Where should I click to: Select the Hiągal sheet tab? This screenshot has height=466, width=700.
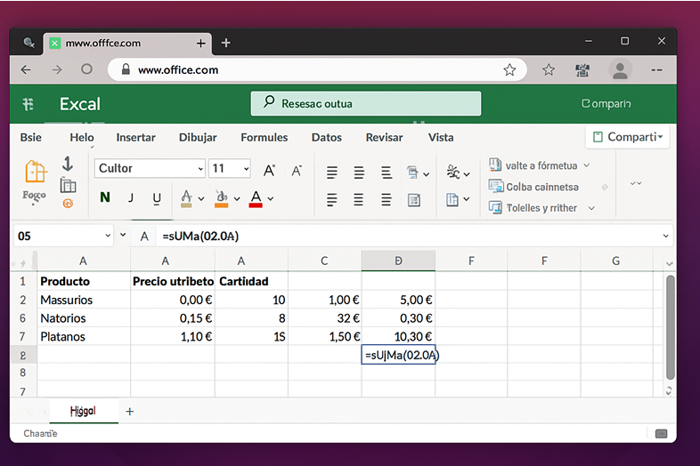[x=84, y=411]
